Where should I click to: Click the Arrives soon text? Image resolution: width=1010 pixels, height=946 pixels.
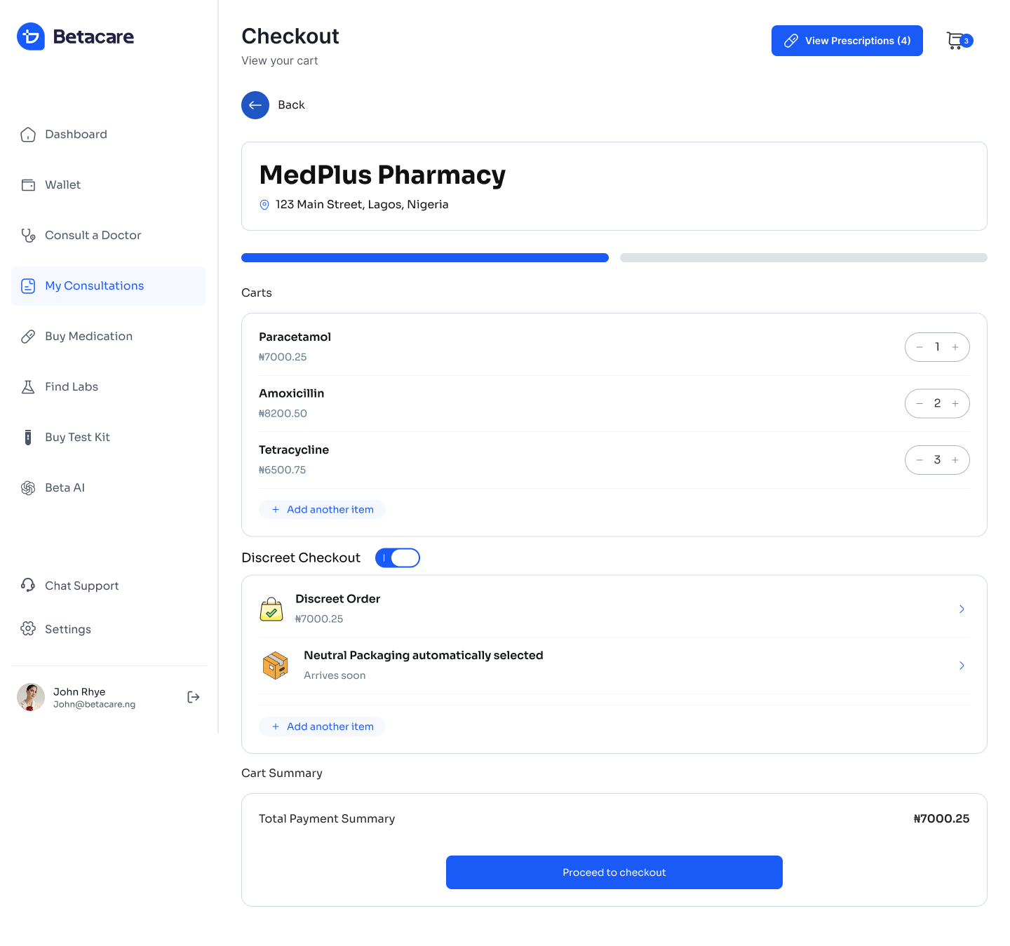(335, 675)
